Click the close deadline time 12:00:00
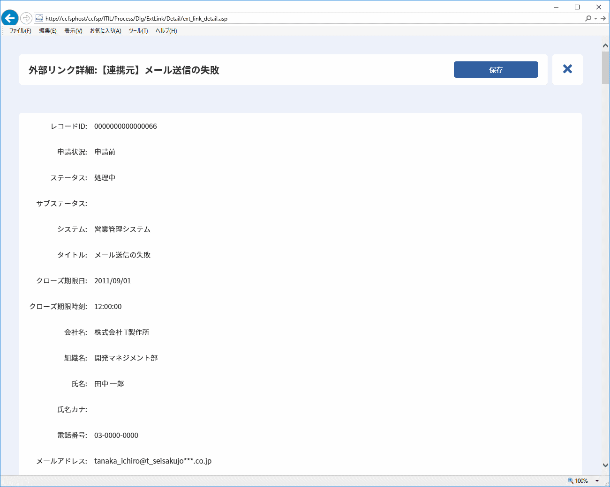This screenshot has width=610, height=487. point(108,307)
